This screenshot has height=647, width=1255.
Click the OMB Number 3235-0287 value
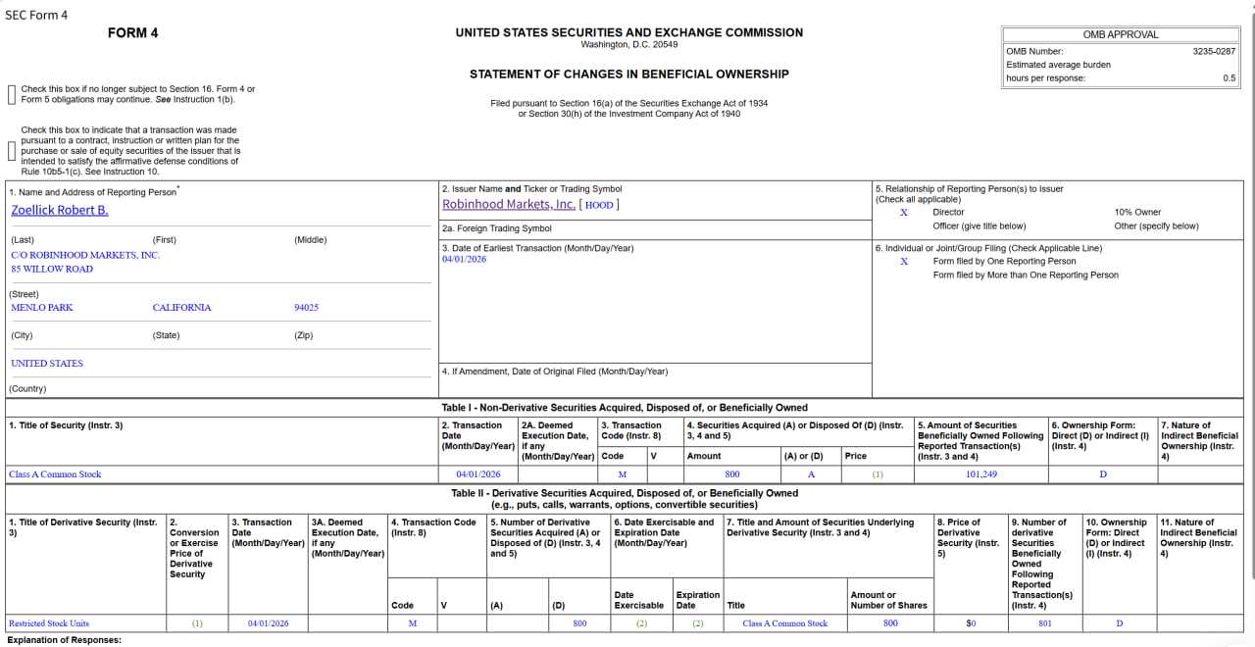(x=1214, y=51)
